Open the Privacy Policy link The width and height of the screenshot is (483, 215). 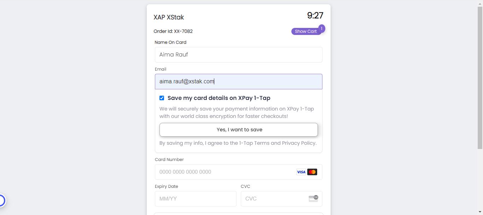[x=299, y=143]
